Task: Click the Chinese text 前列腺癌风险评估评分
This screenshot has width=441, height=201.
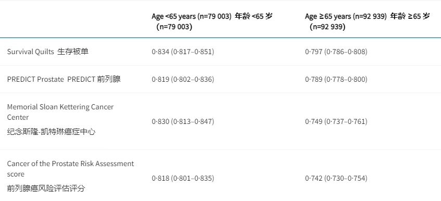Action: 46,189
